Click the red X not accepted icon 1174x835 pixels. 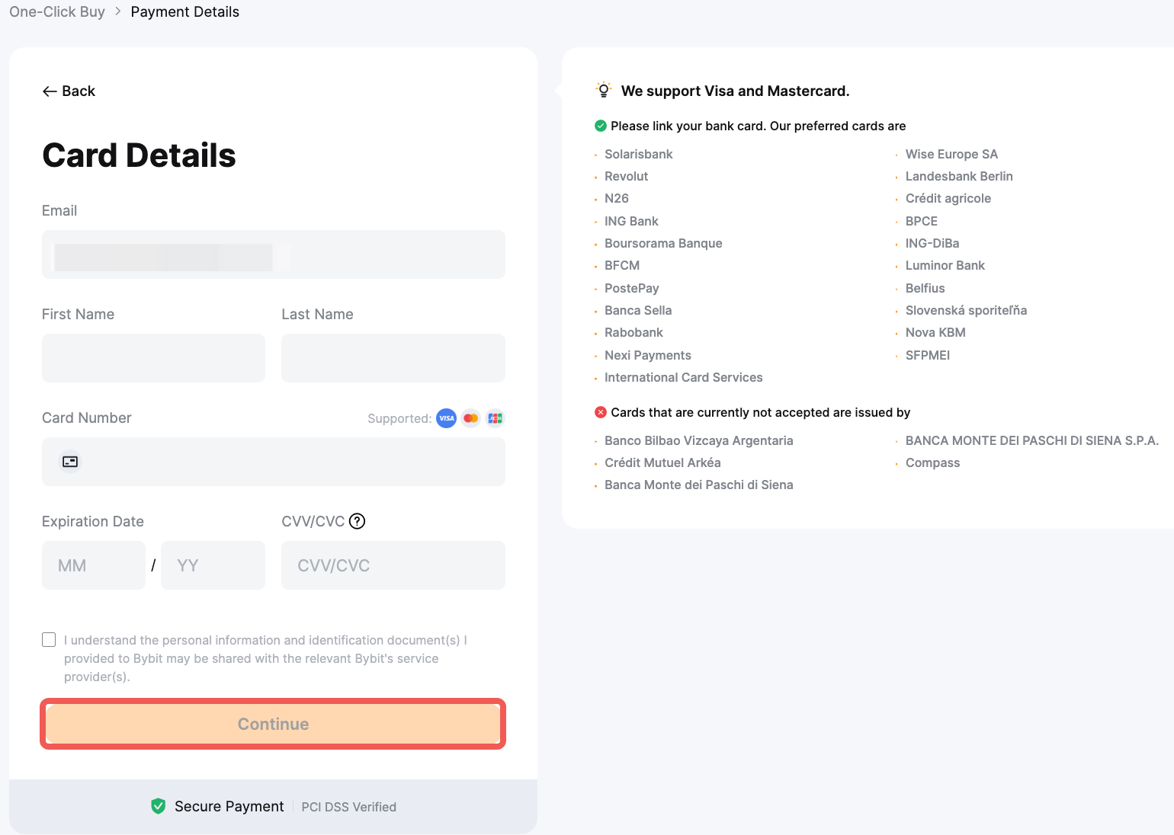[601, 412]
